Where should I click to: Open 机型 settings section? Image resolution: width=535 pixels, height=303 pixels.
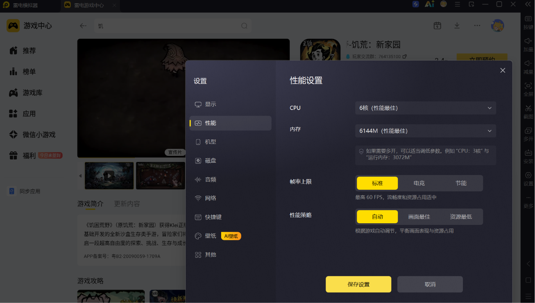[x=231, y=142]
